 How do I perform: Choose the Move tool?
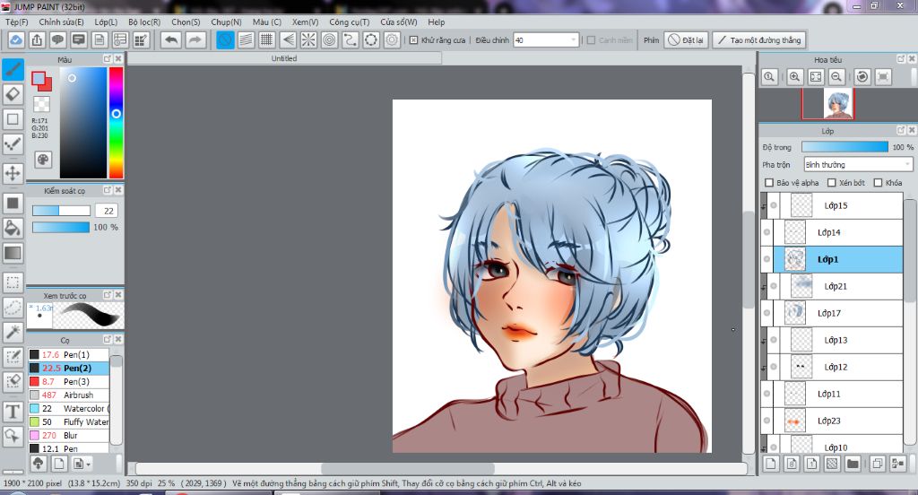[x=13, y=173]
